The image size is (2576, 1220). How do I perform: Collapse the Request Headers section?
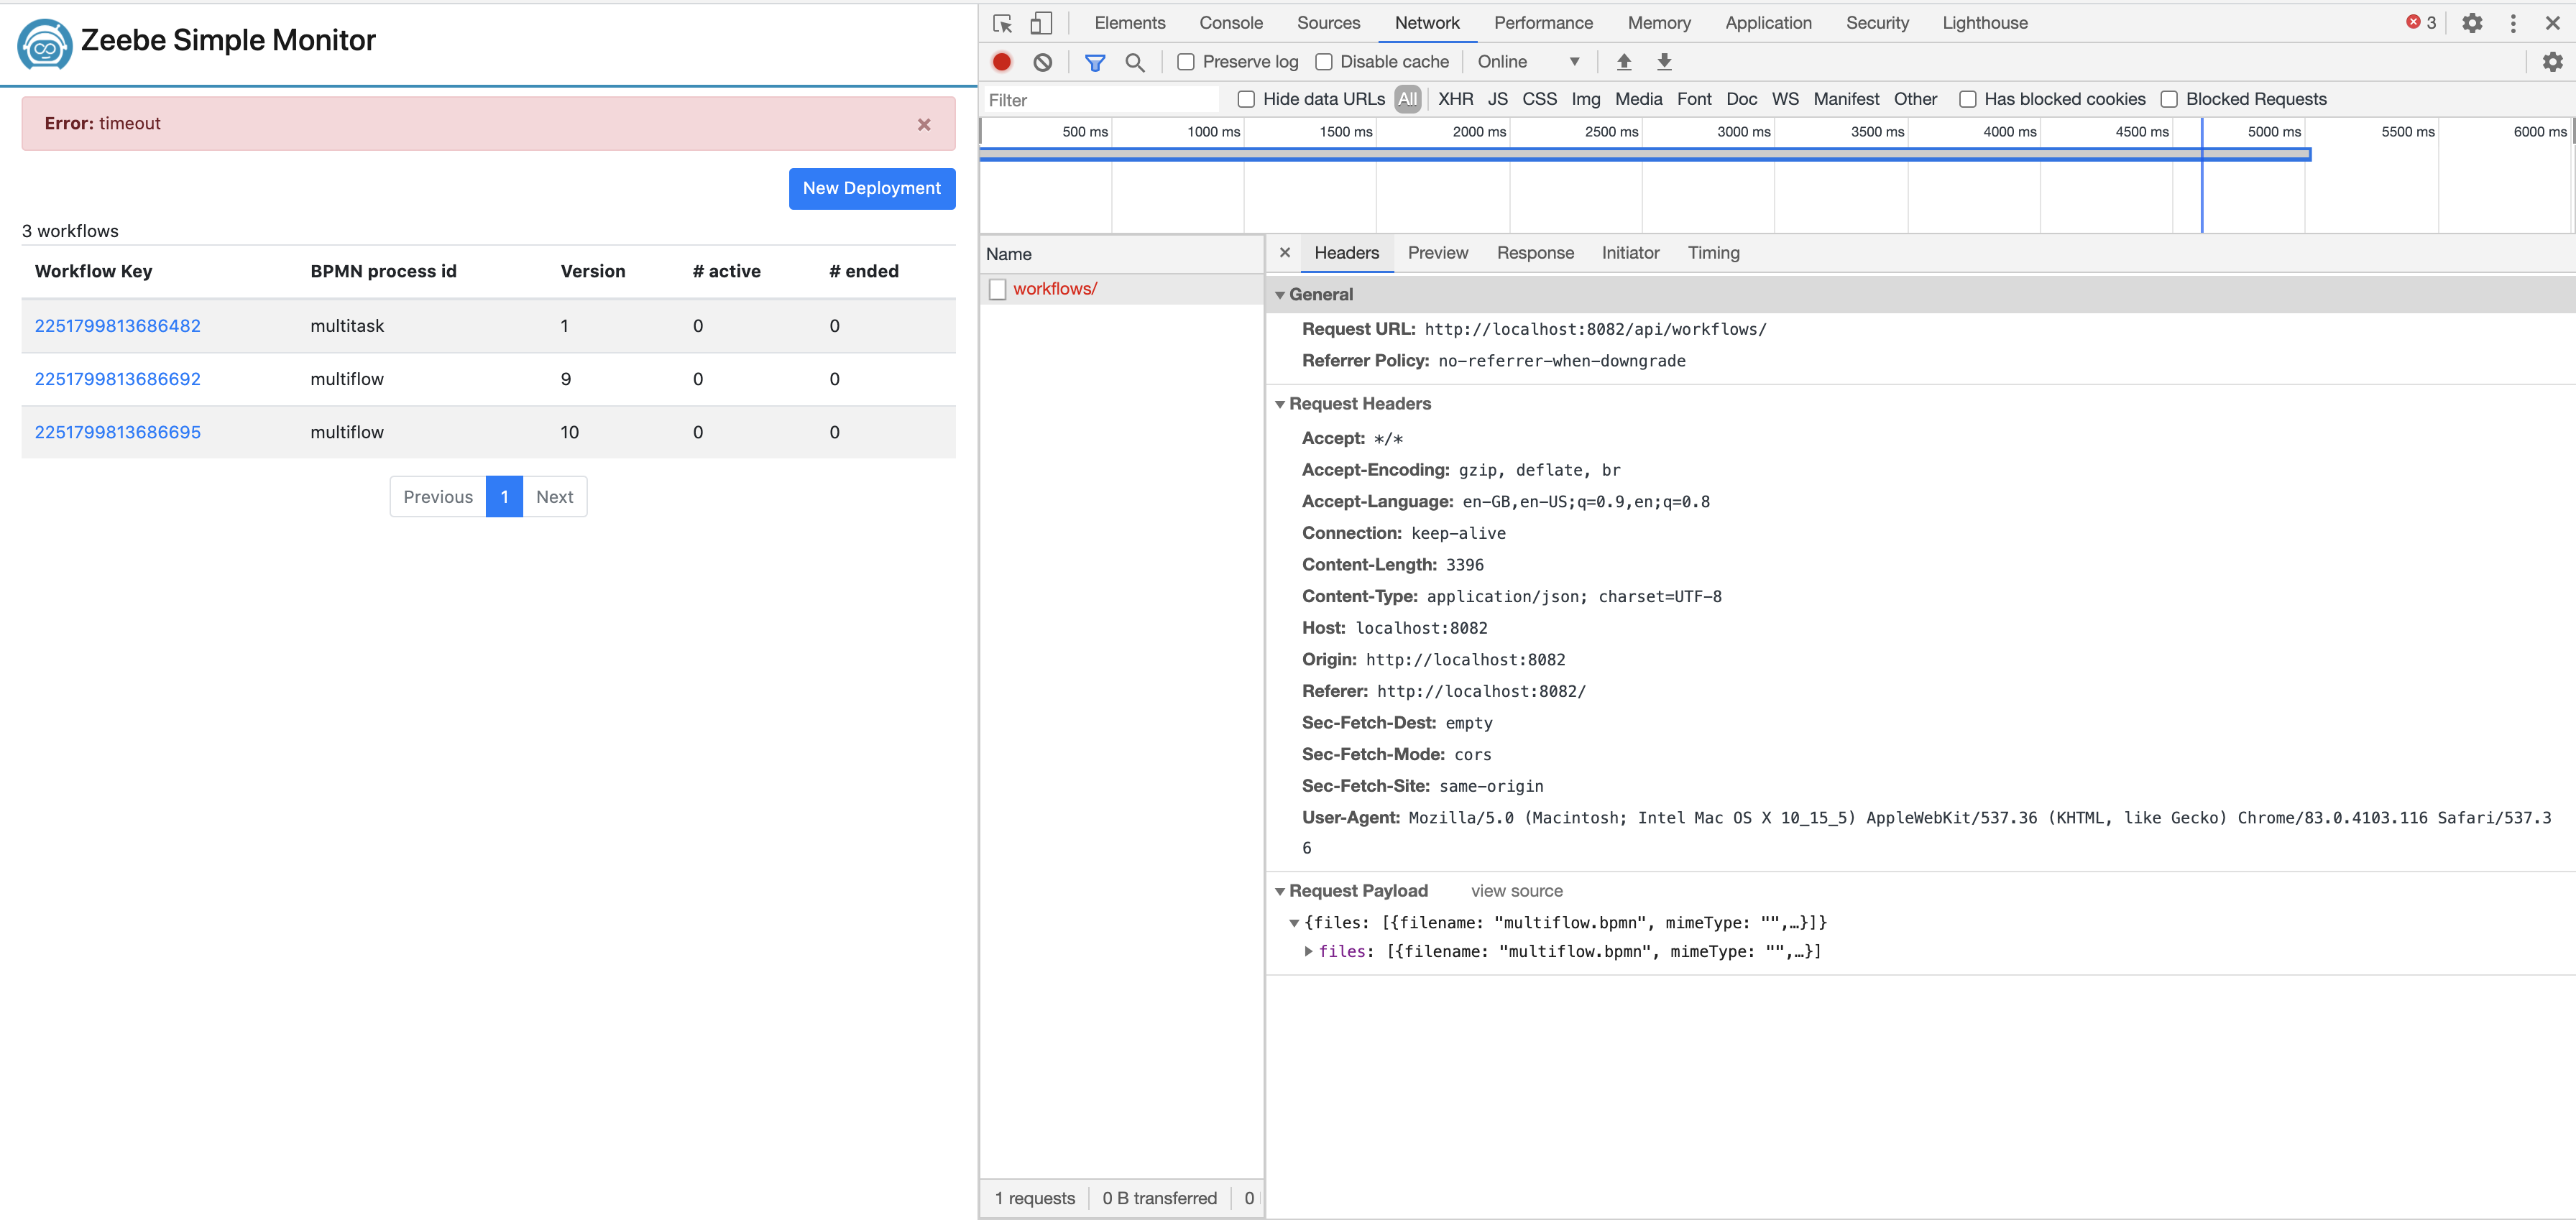pos(1281,404)
